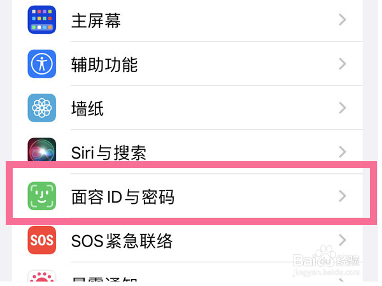Tap the Wallpaper (墙纸) flower icon

tap(42, 108)
